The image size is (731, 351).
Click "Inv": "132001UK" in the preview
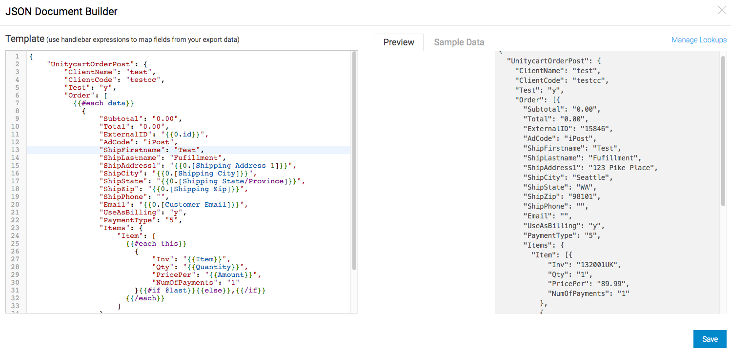point(585,264)
